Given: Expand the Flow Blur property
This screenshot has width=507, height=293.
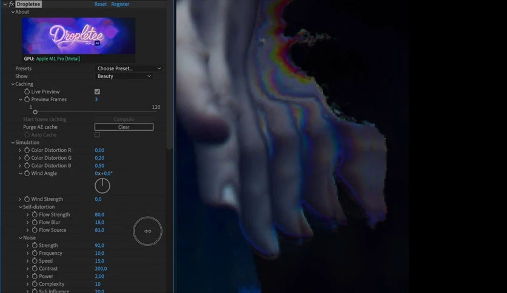Looking at the screenshot, I should click(x=27, y=222).
